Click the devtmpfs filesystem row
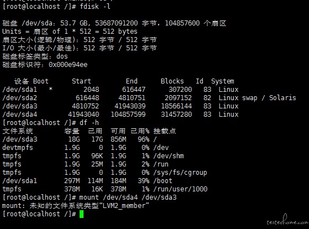The width and height of the screenshot is (309, 229). 86,148
